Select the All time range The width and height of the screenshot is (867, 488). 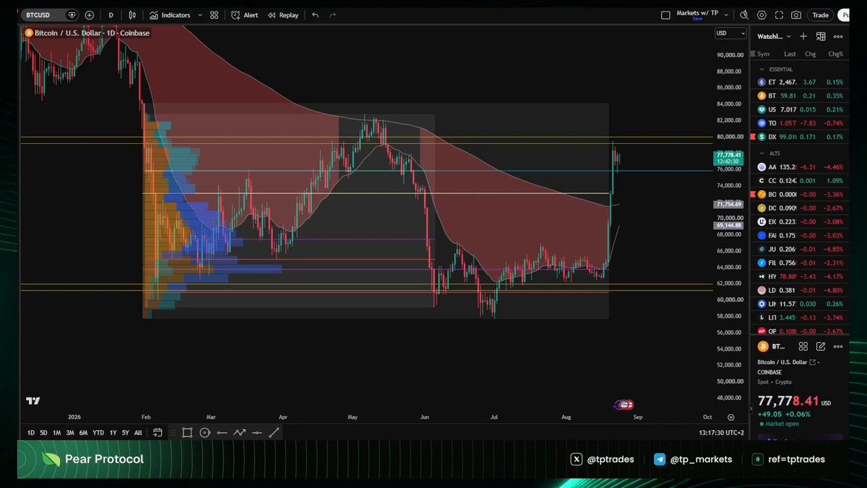138,432
